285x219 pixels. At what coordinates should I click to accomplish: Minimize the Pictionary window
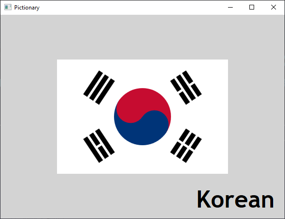click(230, 7)
